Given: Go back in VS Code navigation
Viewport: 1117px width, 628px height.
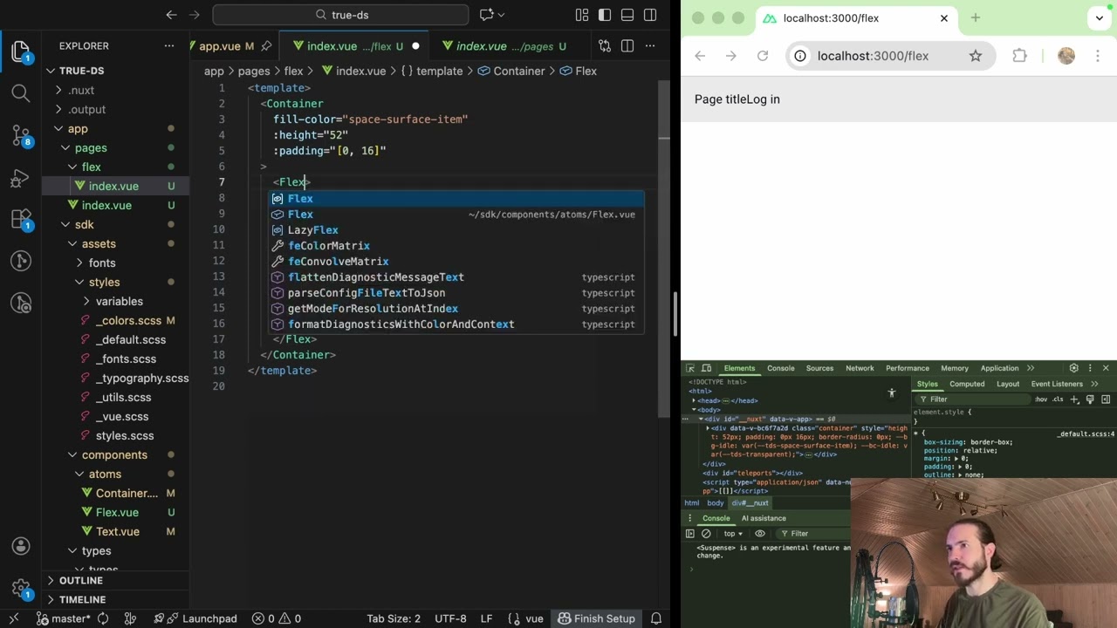Looking at the screenshot, I should tap(172, 15).
